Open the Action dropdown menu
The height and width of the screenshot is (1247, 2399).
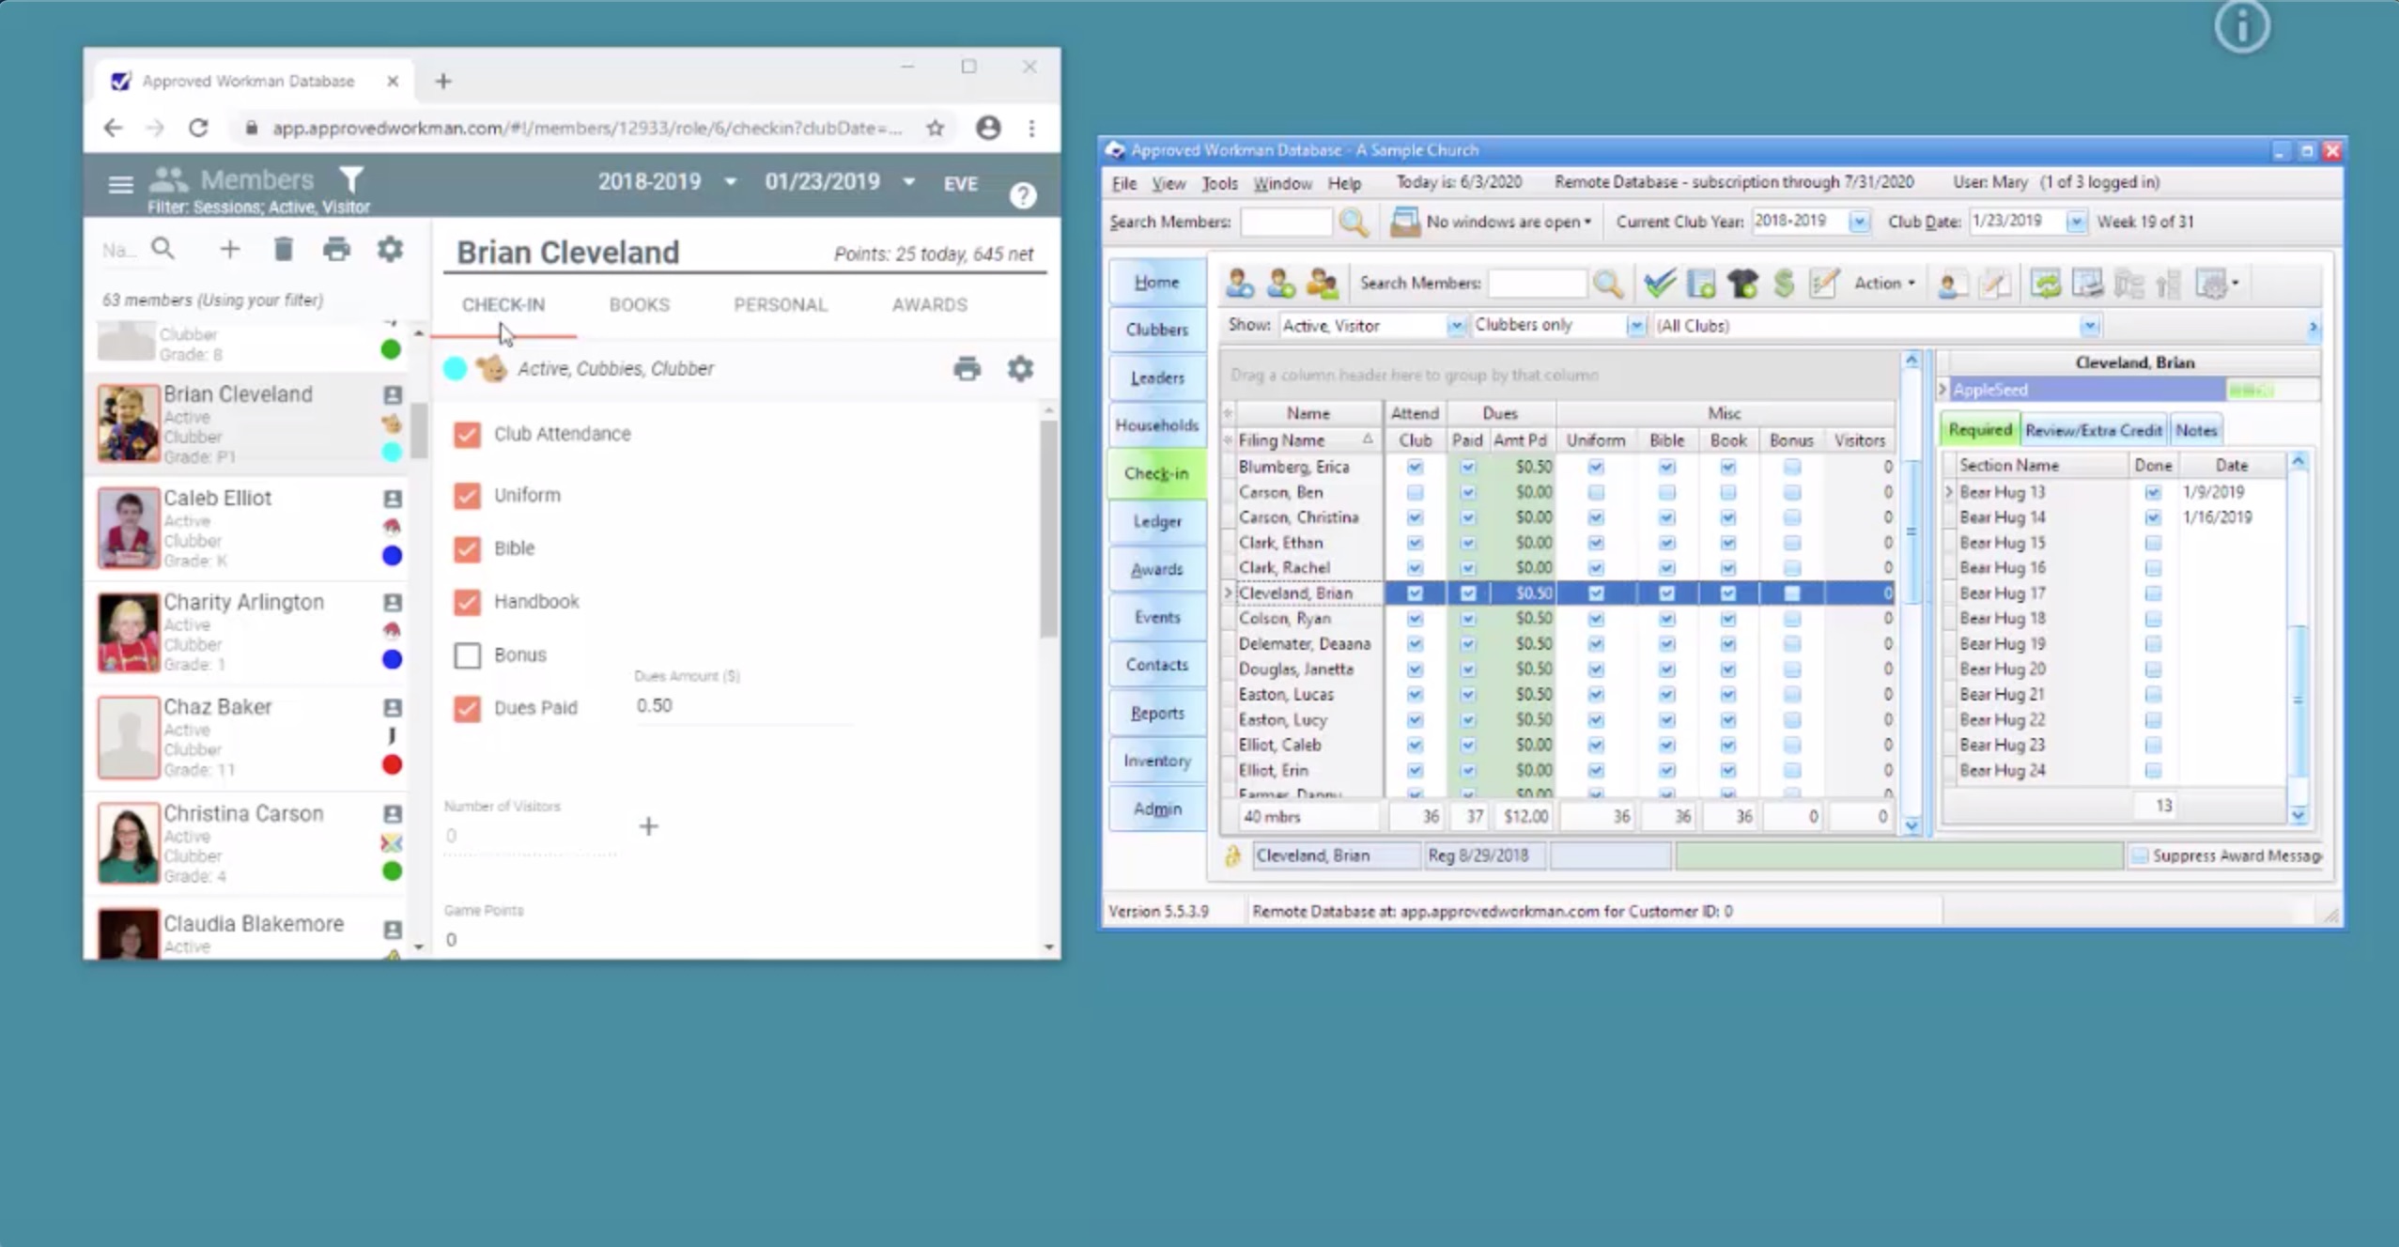[x=1884, y=283]
